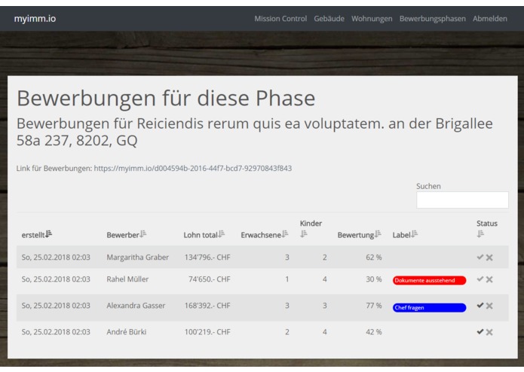
Task: Sort by Label column icon
Action: 415,234
